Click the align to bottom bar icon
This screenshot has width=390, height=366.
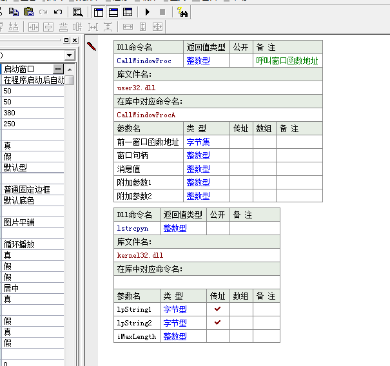63,27
